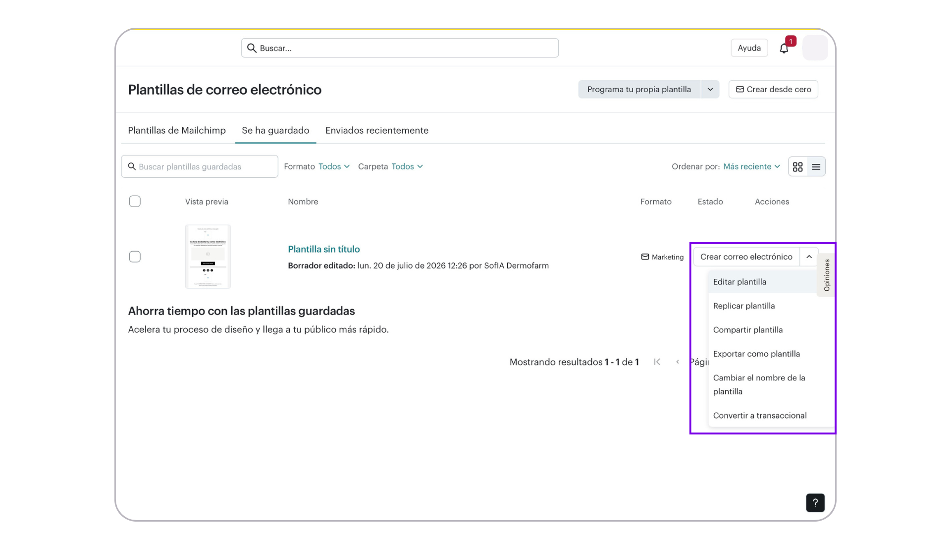This screenshot has width=951, height=535.
Task: Expand the Programa tu propia plantilla arrow
Action: (710, 90)
